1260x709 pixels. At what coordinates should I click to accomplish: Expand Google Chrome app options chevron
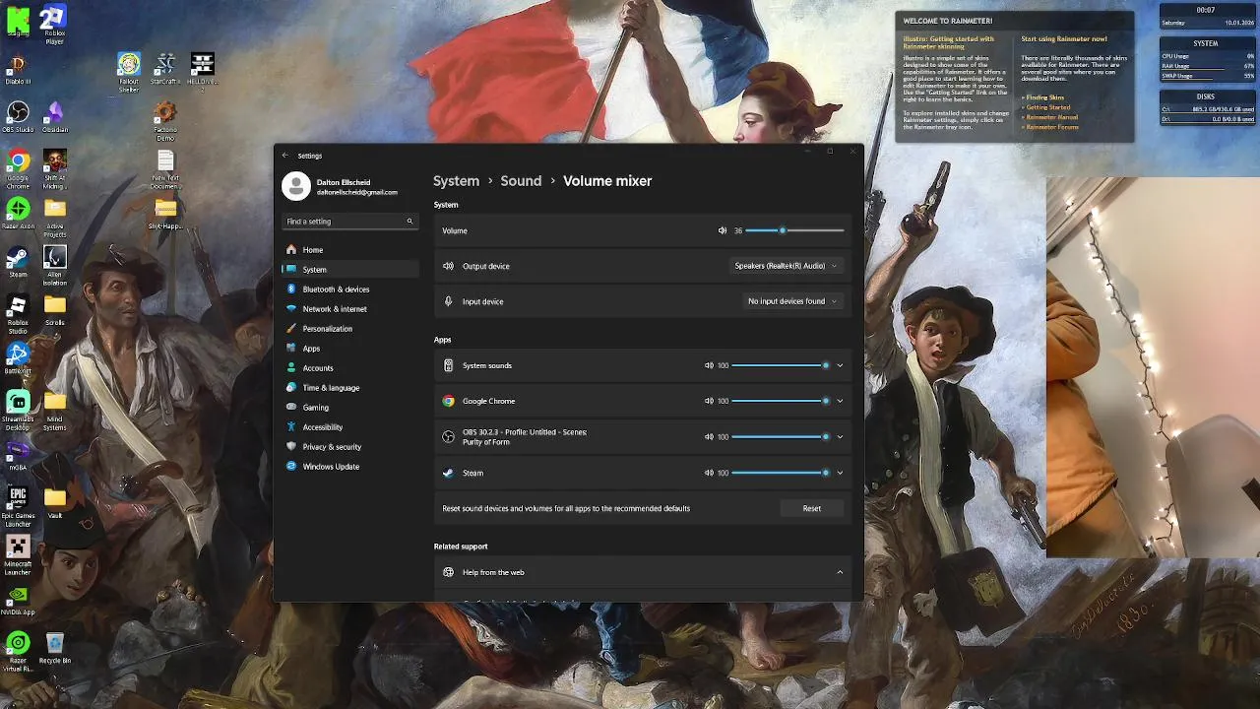(840, 401)
